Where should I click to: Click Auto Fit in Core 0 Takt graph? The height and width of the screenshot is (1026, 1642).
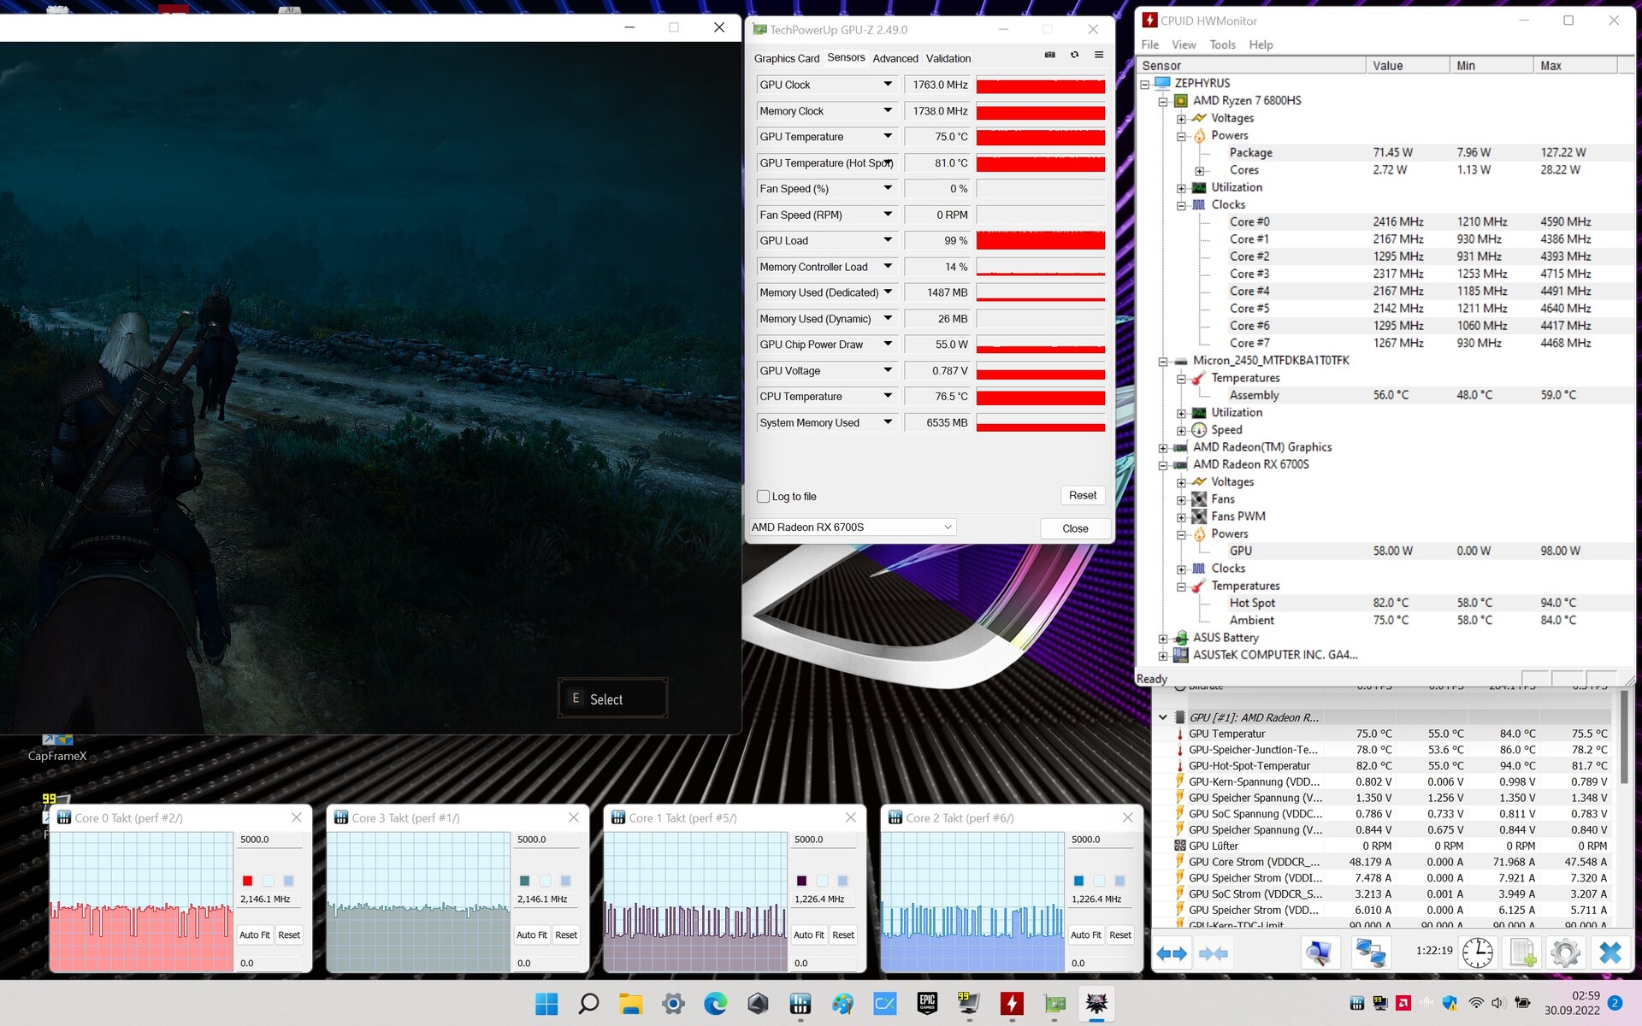(x=254, y=935)
